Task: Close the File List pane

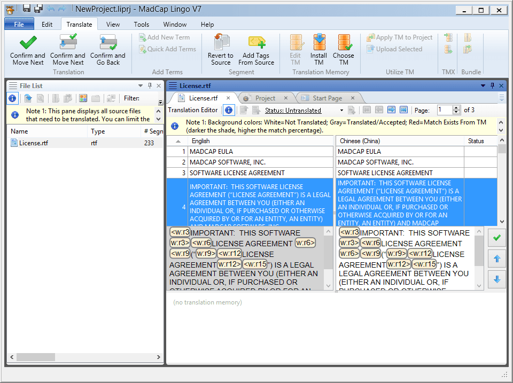Action: pyautogui.click(x=159, y=85)
